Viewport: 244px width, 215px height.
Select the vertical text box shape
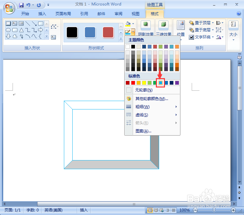point(21,24)
